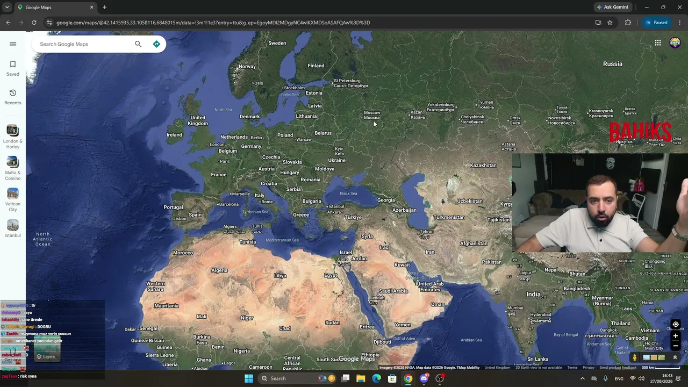Open the Google Maps hamburger menu

coord(13,44)
